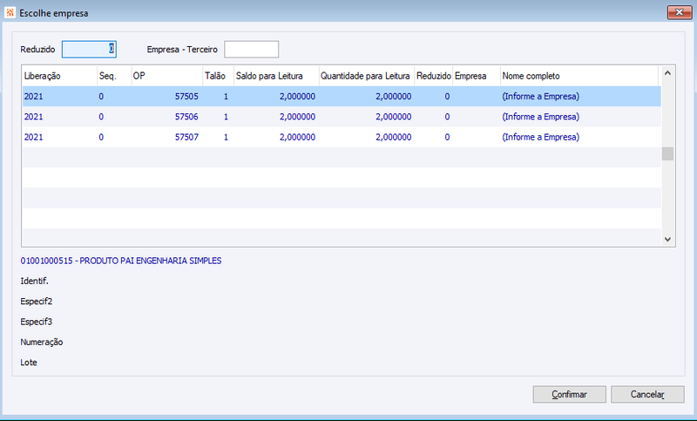Viewport: 697px width, 421px height.
Task: Click Liberação 2021 in row OP 57507
Action: (34, 138)
